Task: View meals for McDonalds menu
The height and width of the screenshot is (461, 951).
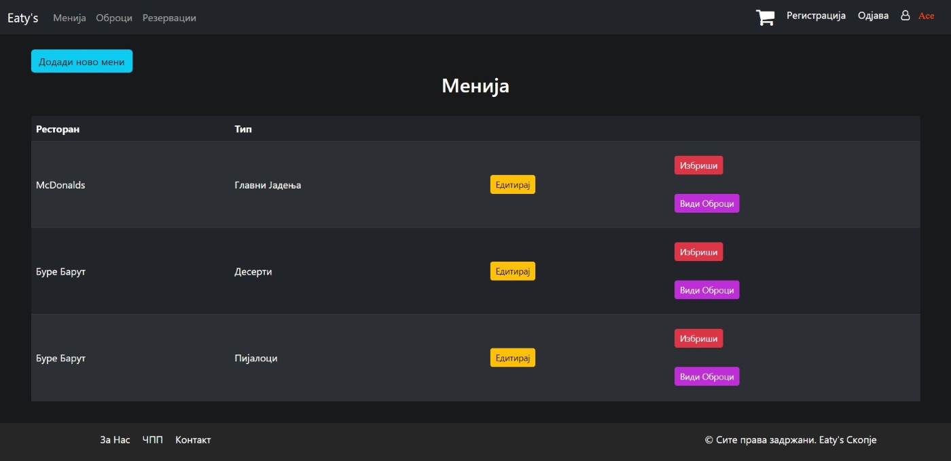Action: [706, 203]
